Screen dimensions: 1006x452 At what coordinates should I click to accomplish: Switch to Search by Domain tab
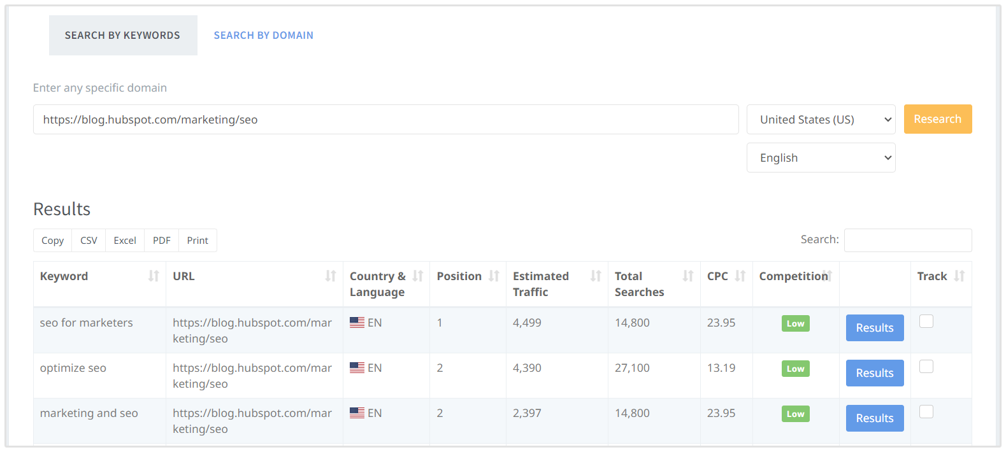point(263,36)
